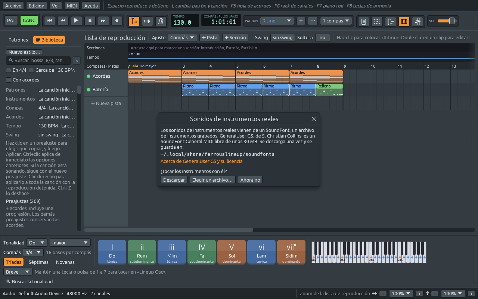Show the playlist view icon

pyautogui.click(x=391, y=21)
